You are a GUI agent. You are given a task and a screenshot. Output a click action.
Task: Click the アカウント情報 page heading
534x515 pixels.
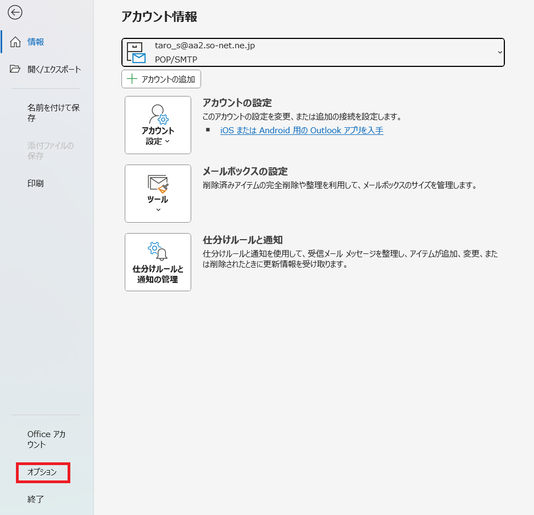coord(159,17)
